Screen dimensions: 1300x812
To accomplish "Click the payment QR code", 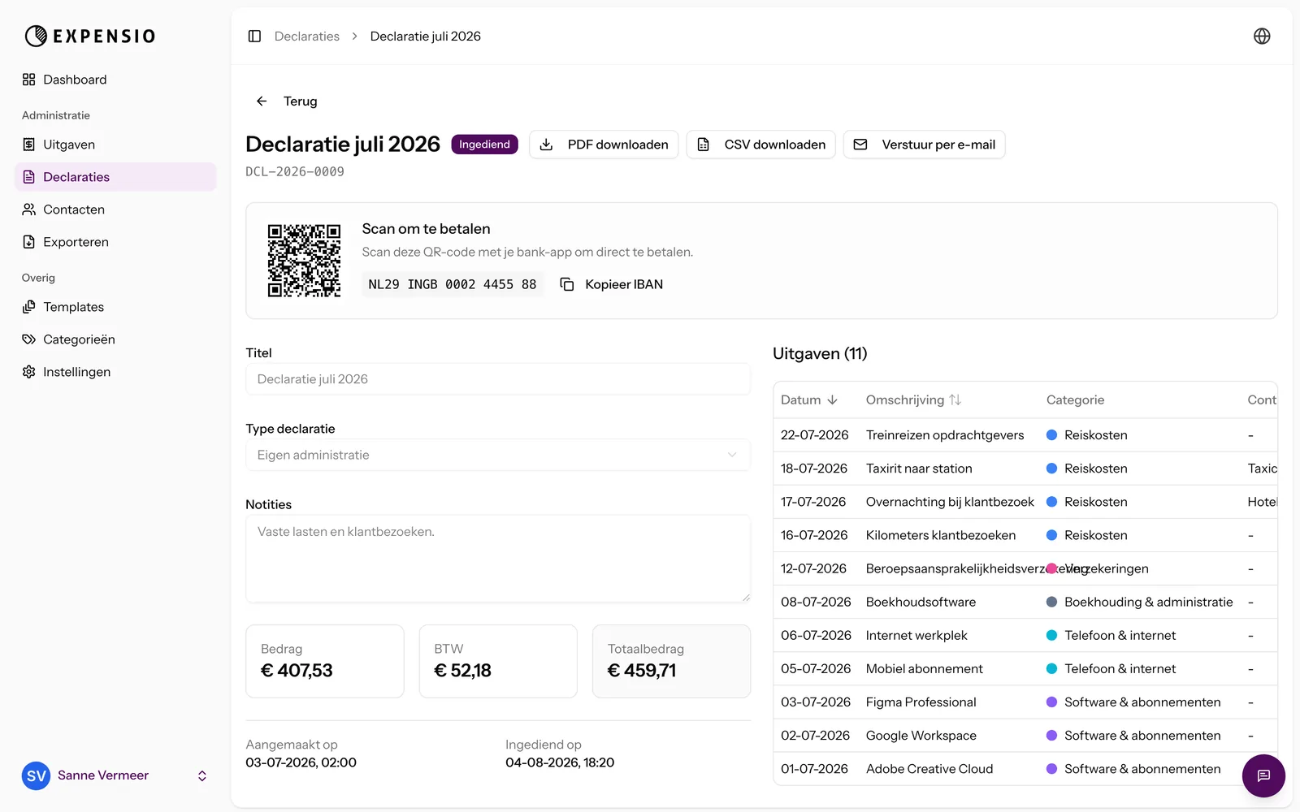I will coord(304,261).
